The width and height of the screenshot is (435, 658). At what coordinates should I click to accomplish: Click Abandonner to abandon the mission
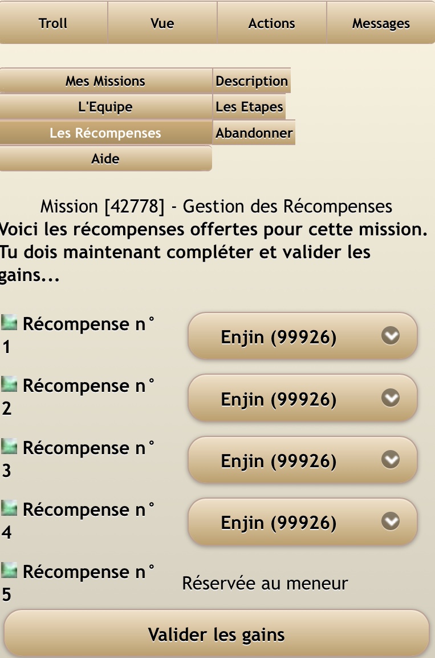pyautogui.click(x=254, y=133)
